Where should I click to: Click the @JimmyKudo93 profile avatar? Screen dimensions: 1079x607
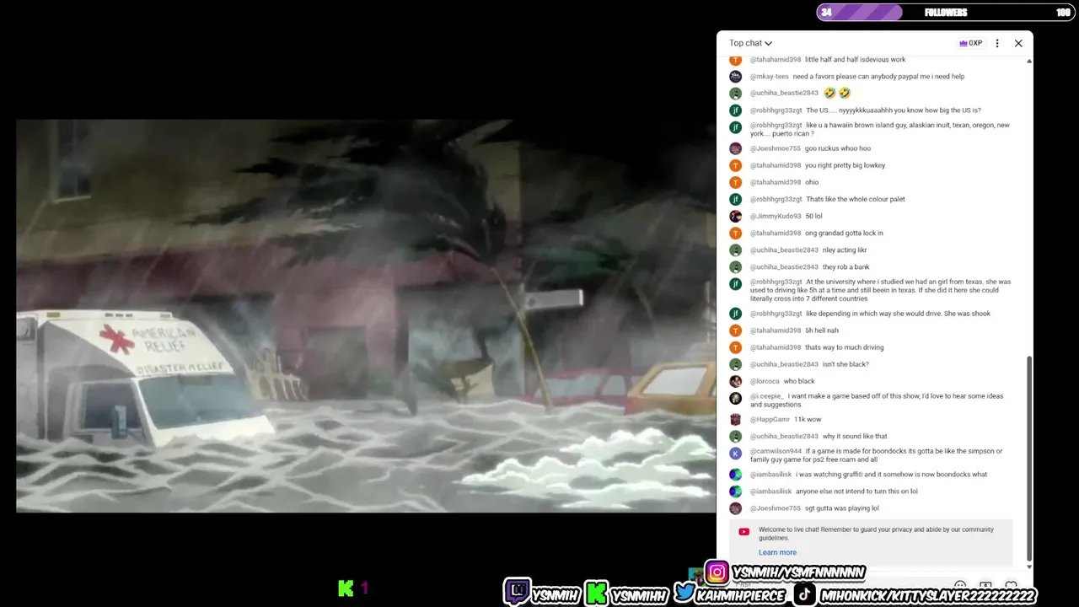click(x=736, y=216)
